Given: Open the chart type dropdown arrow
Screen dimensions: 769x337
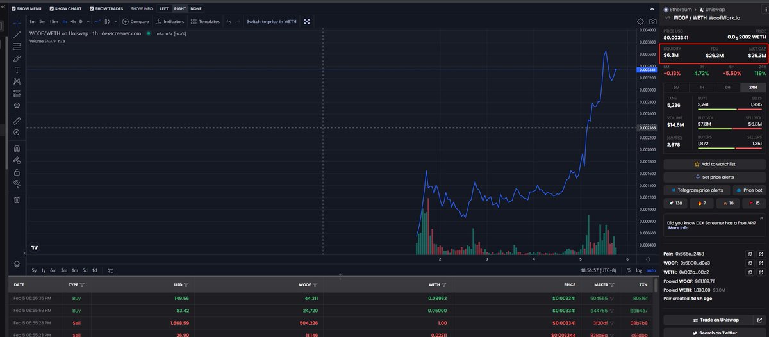Looking at the screenshot, I should coord(117,21).
